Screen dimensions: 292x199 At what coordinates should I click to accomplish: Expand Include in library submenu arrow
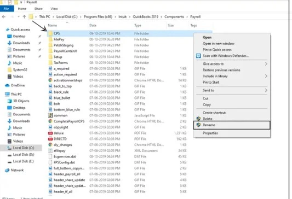coord(266,76)
